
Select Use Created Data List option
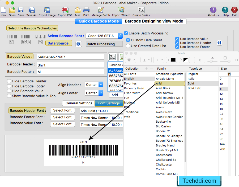(x=128, y=46)
